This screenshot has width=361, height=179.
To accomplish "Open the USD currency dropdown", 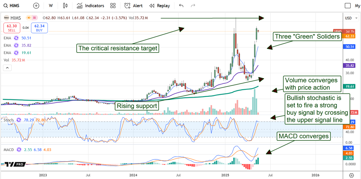I will click(x=350, y=18).
